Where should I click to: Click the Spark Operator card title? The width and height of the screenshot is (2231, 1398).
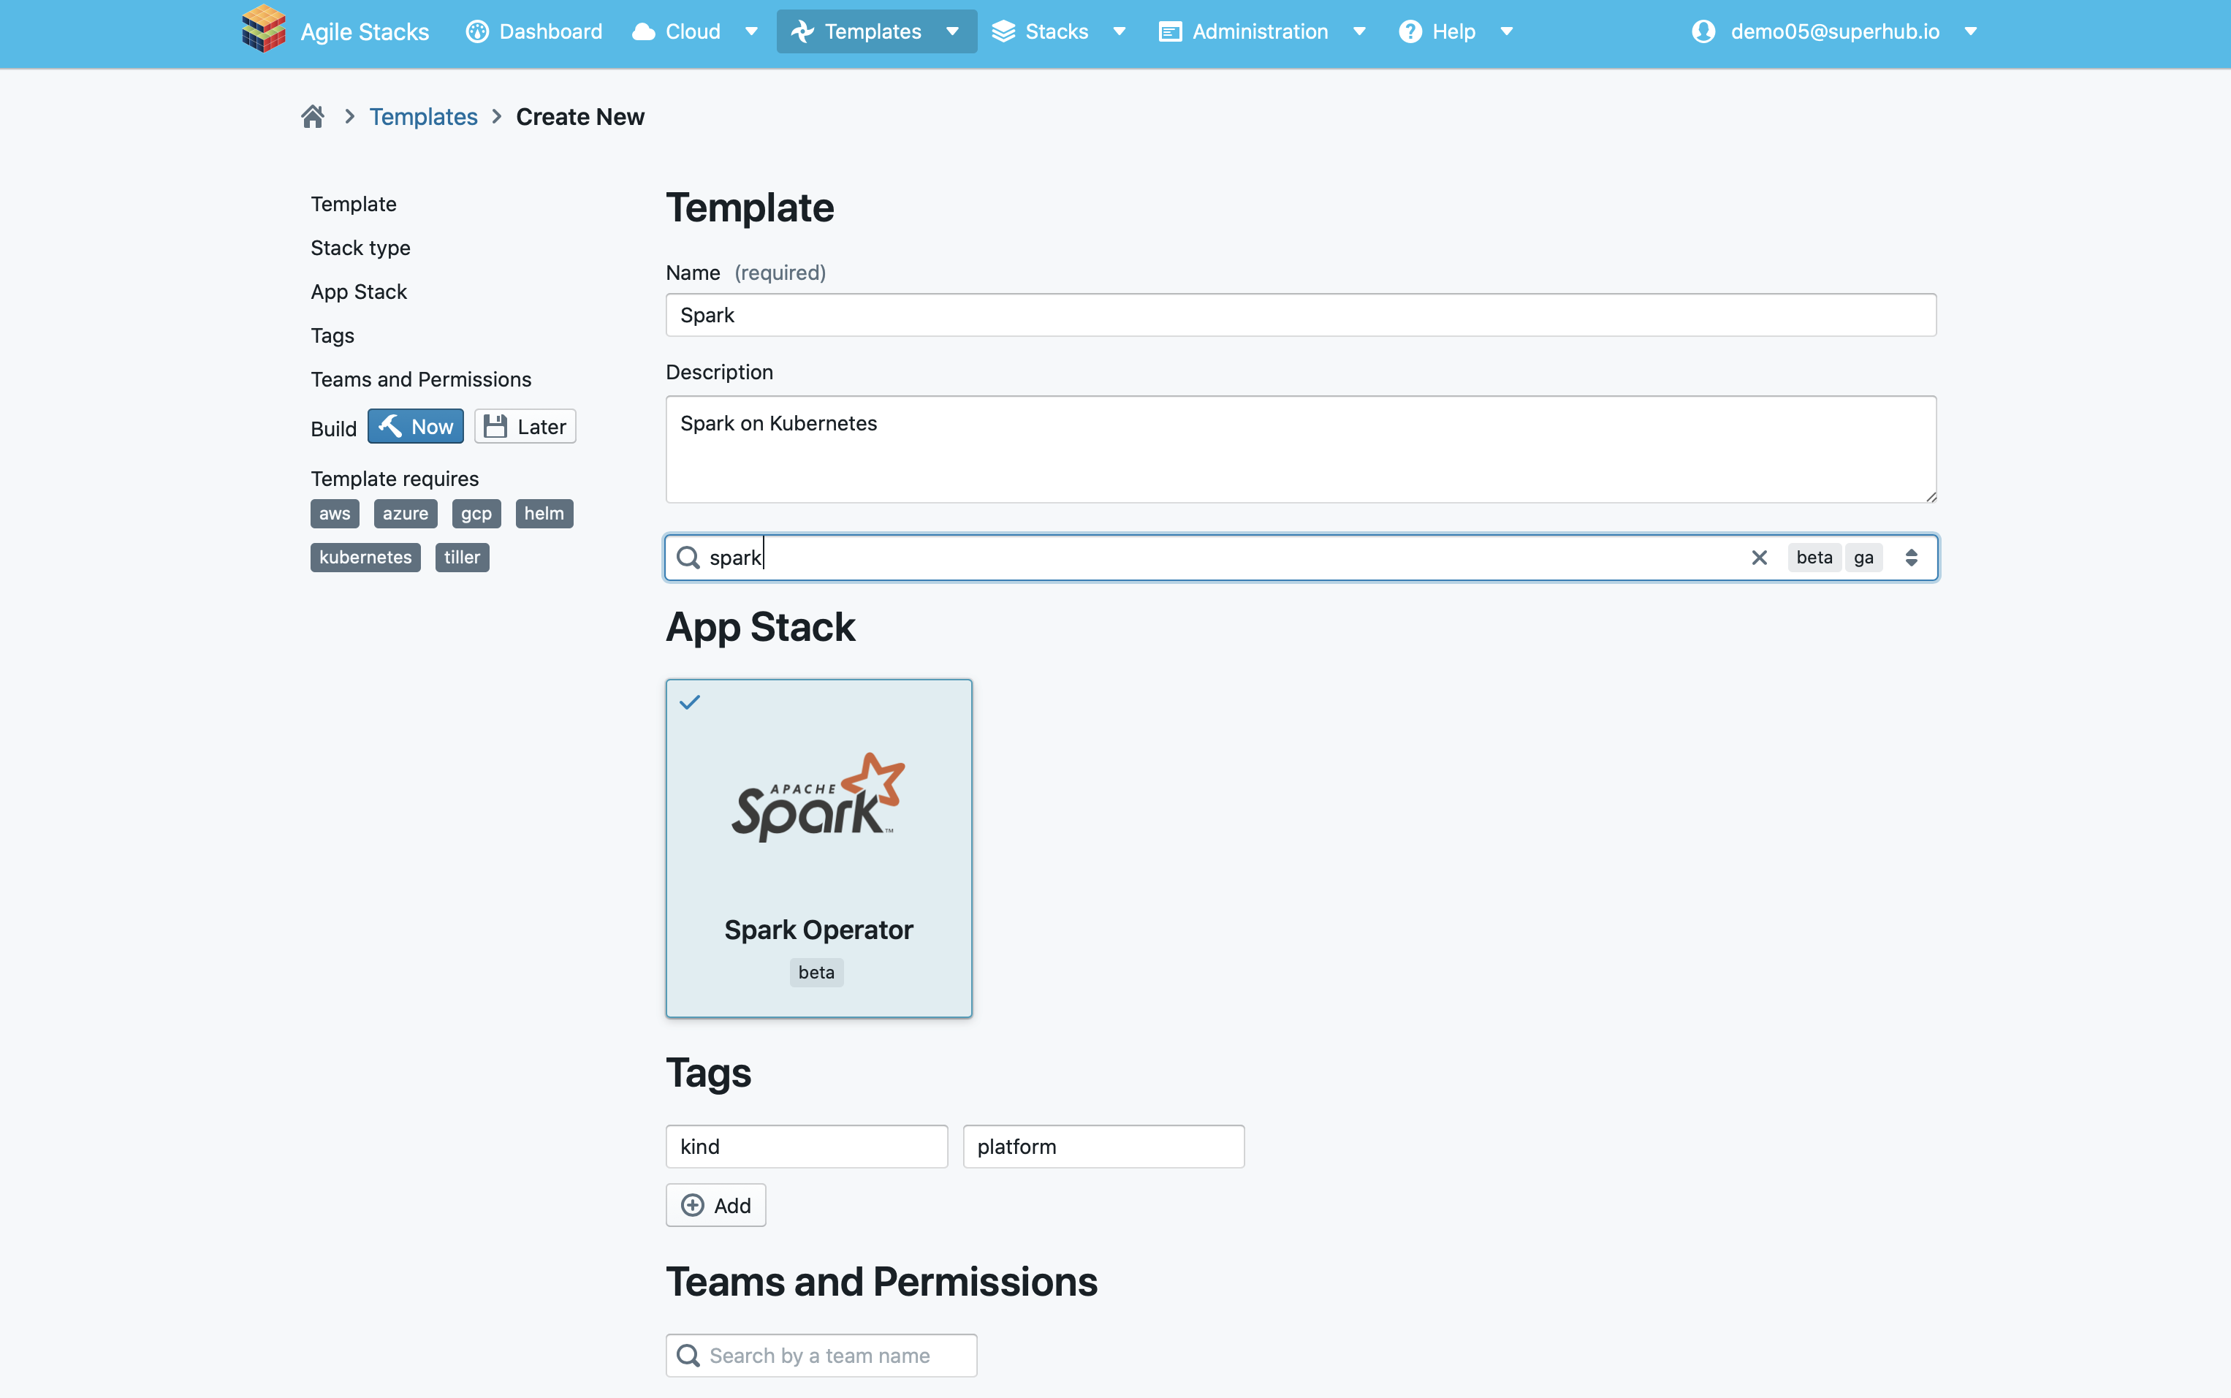click(818, 930)
